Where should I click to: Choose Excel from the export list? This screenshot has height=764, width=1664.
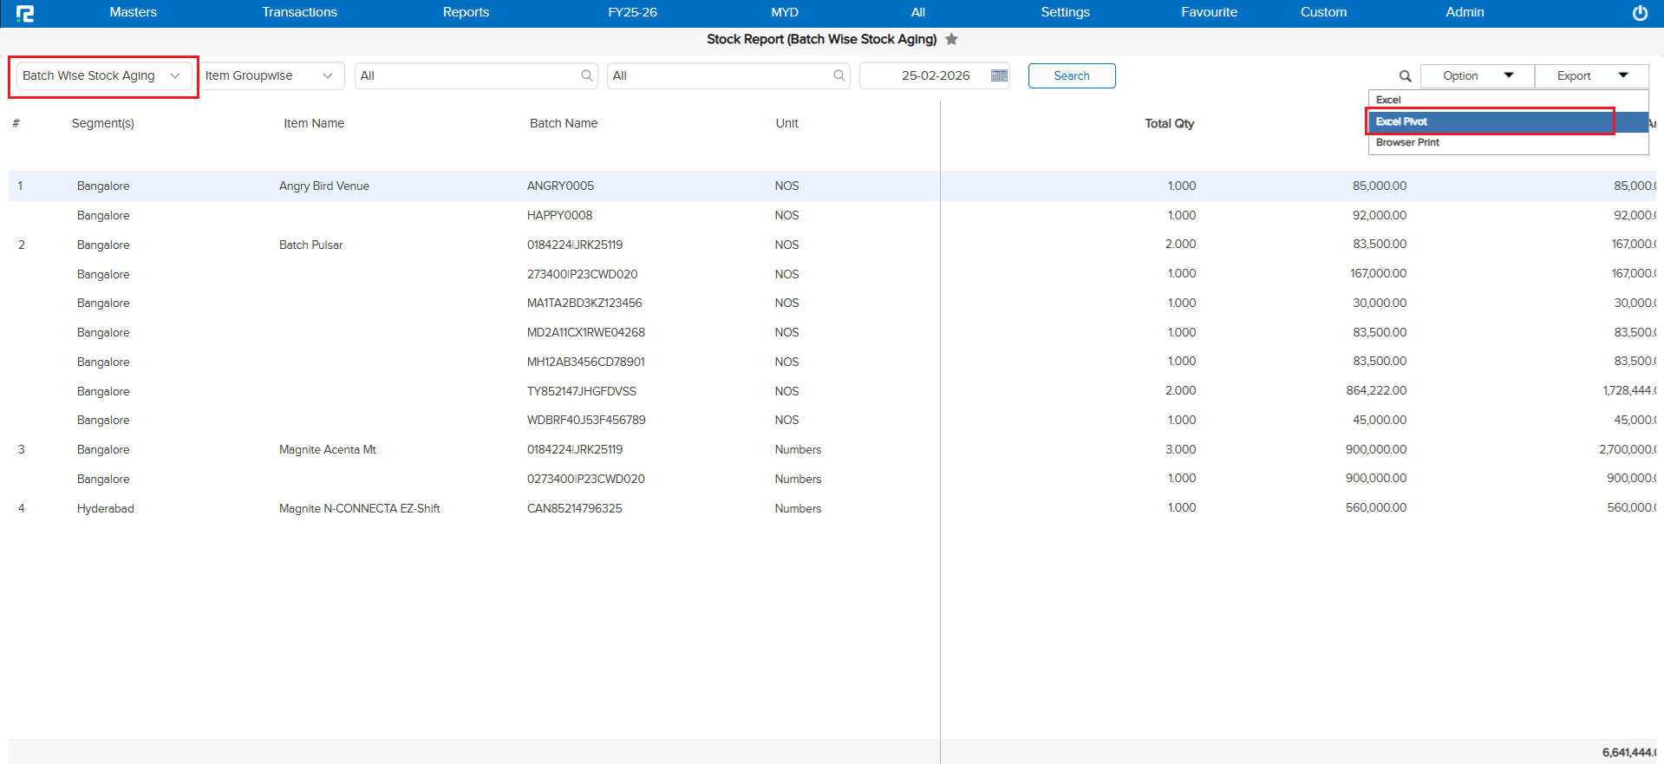tap(1508, 100)
